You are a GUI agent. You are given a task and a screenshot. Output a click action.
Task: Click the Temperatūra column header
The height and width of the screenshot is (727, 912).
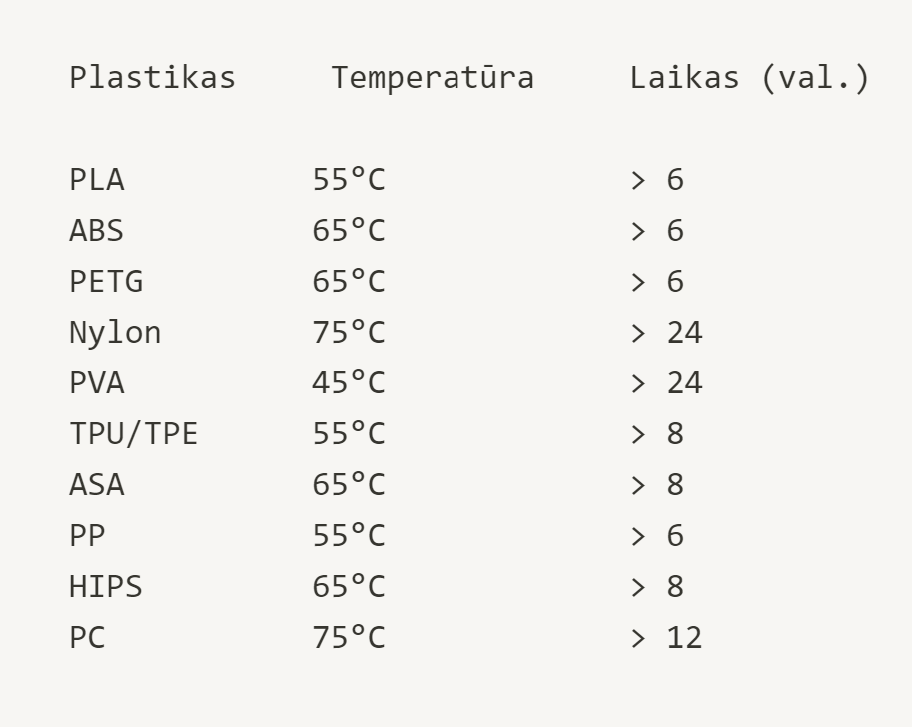tap(433, 78)
